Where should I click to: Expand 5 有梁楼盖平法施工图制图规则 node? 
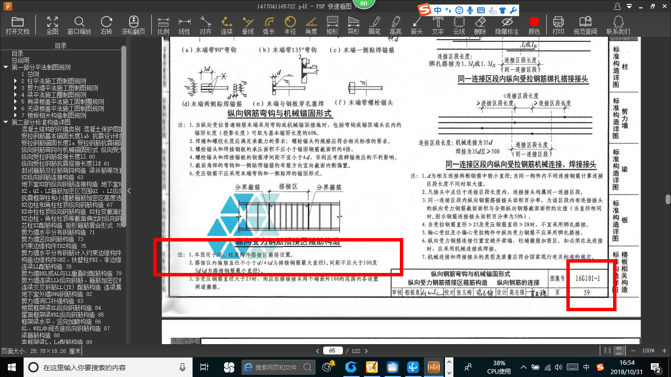(x=16, y=102)
